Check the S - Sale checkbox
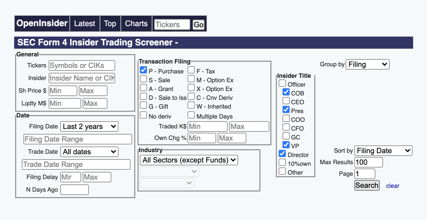427x220 pixels. (144, 79)
